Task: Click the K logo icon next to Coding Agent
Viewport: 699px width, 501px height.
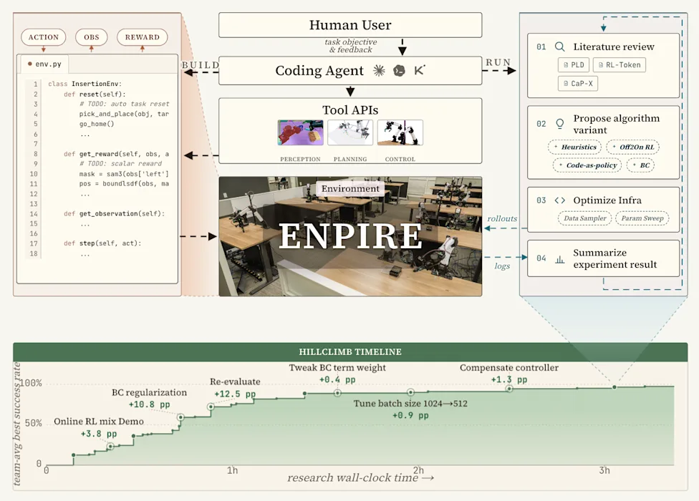Action: pos(420,70)
